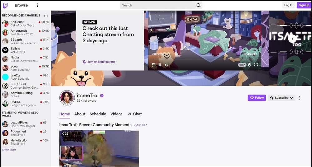Viewport: 312px width, 167px height.
Task: Open the Twitch home logo
Action: 5,5
